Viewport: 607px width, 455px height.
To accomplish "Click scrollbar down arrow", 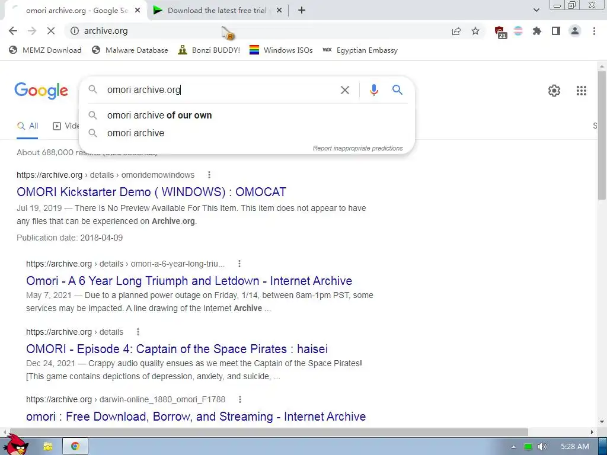I will (602, 422).
